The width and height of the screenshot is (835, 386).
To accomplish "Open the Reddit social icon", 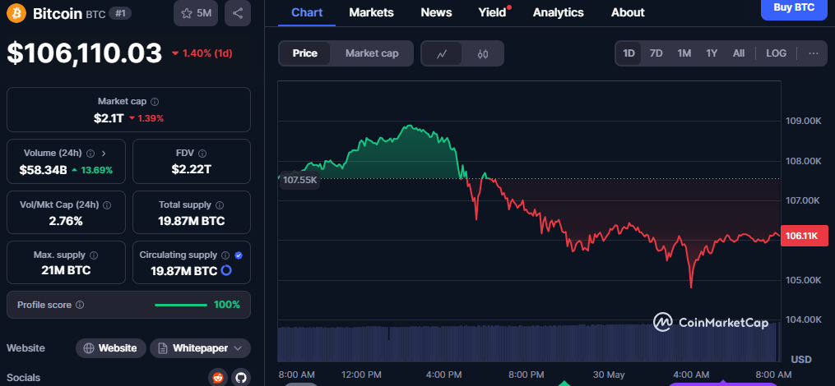I will pyautogui.click(x=218, y=378).
